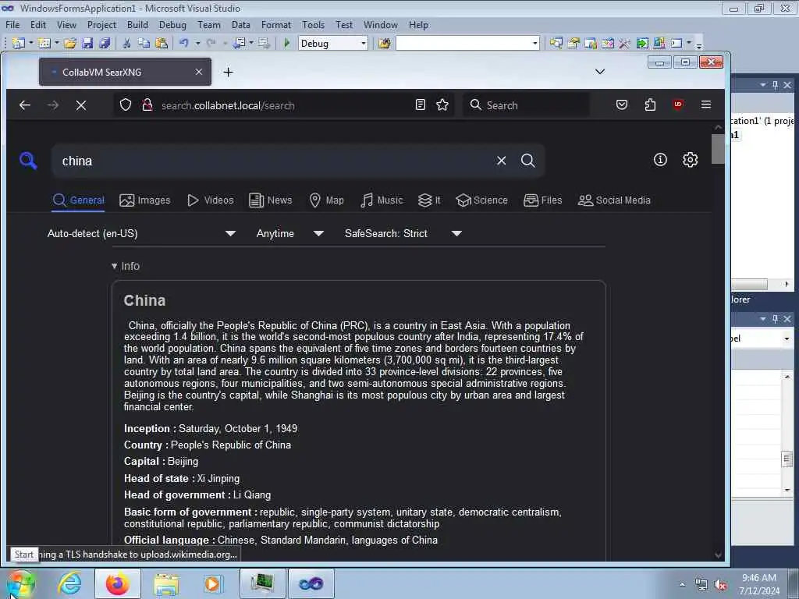
Task: Open the Auto-detect (en-US) language dropdown
Action: (142, 233)
